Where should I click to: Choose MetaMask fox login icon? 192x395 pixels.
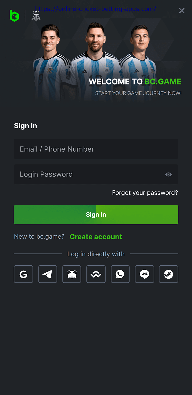72,274
